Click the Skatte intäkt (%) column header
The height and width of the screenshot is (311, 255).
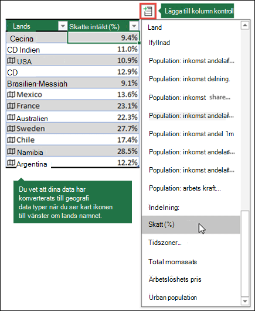click(x=103, y=26)
